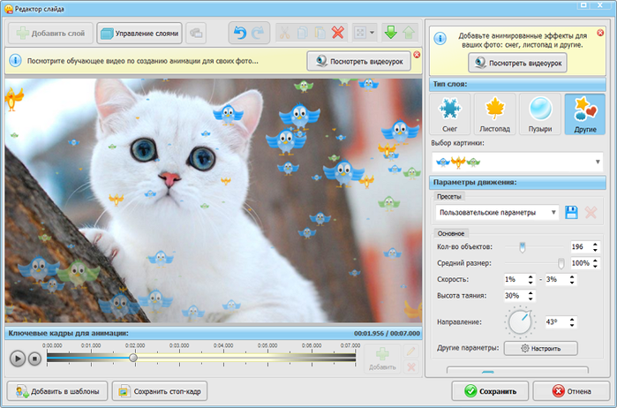Screen dimensions: 617x408
Task: Delete keyframe with the X icon under the pencil
Action: coord(410,367)
